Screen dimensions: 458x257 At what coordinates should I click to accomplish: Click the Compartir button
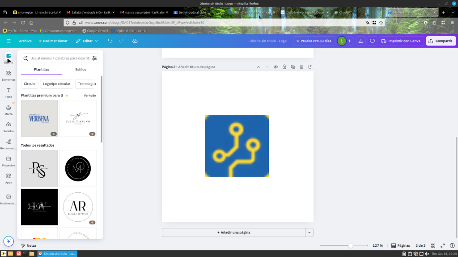[441, 41]
